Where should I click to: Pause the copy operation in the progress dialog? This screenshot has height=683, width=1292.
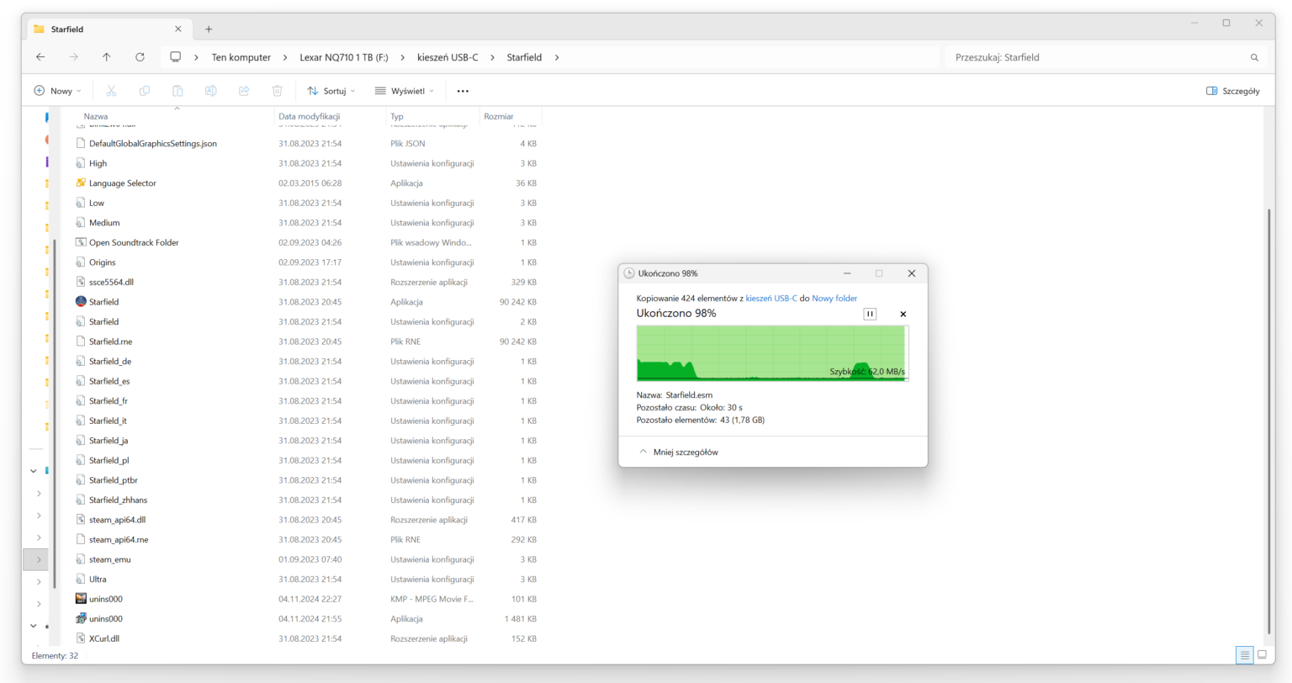[x=870, y=314]
